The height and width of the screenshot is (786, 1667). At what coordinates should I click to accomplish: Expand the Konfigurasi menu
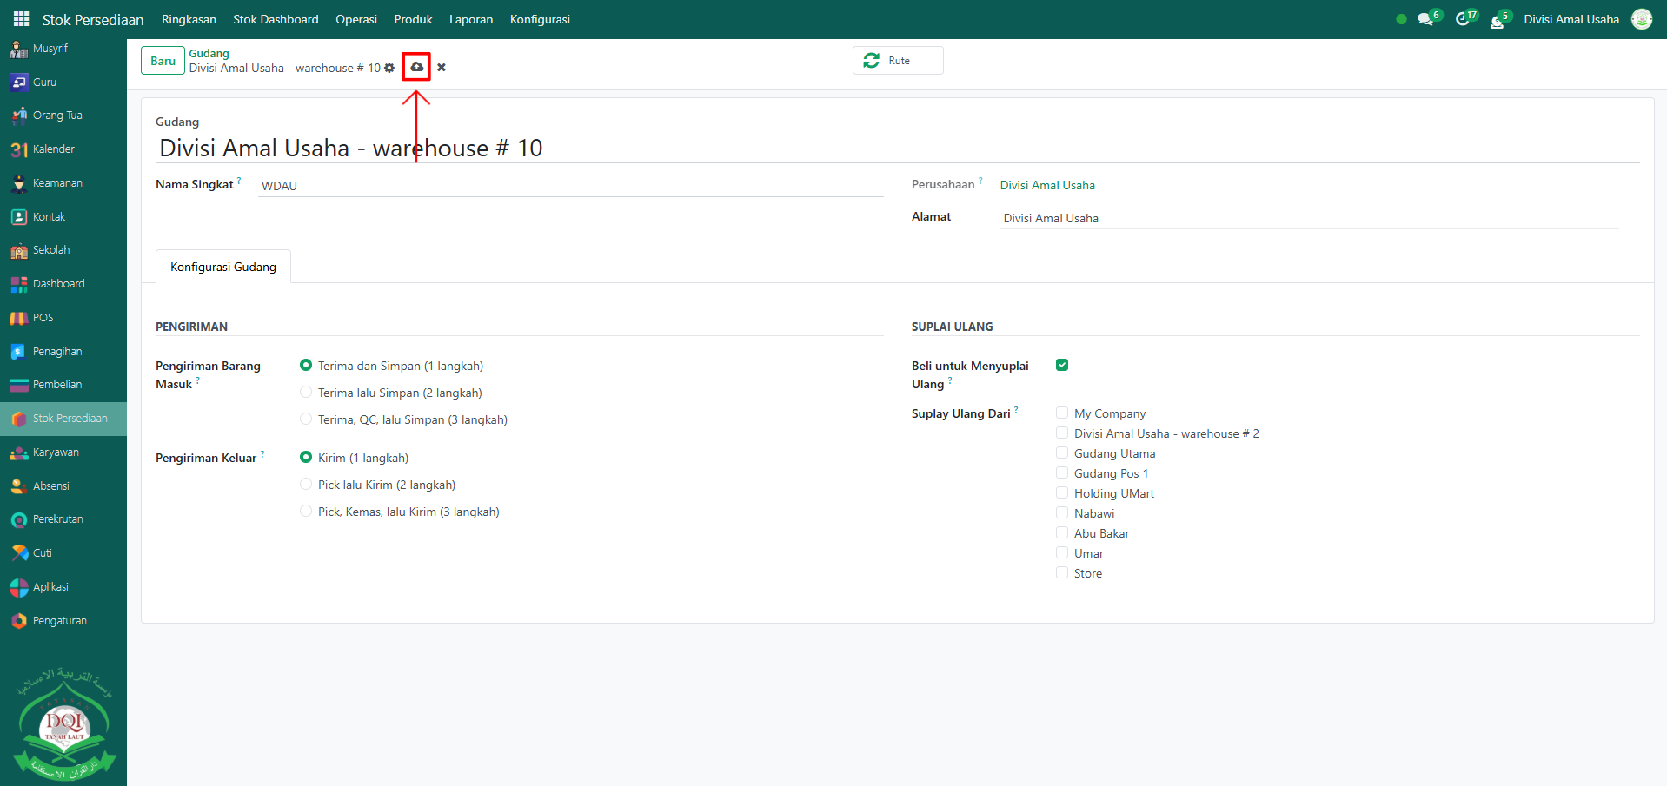tap(540, 19)
